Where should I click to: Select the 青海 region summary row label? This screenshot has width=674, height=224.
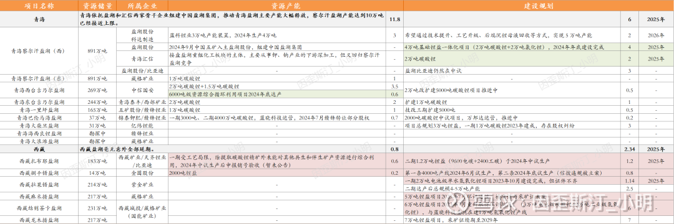click(39, 19)
